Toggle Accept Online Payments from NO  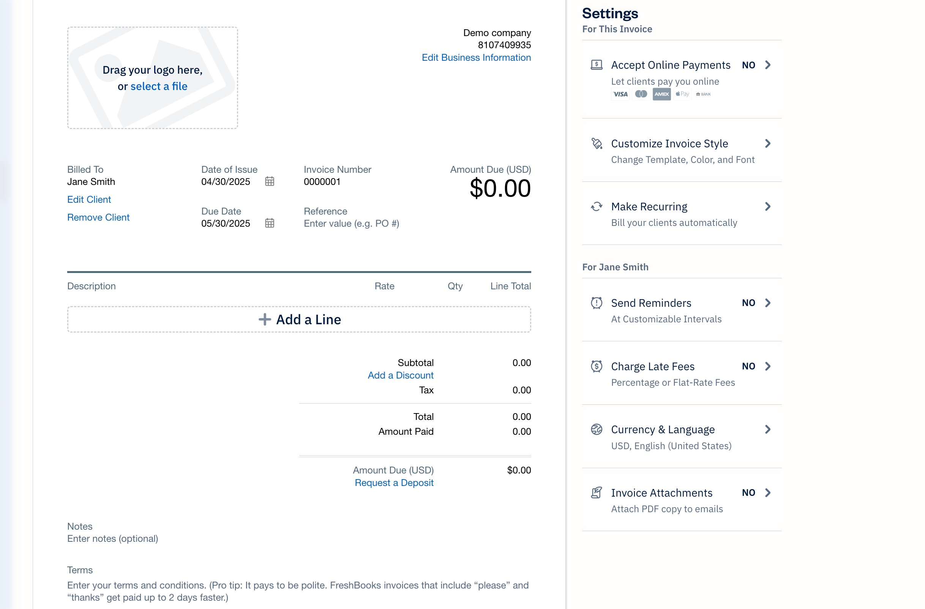click(x=748, y=65)
